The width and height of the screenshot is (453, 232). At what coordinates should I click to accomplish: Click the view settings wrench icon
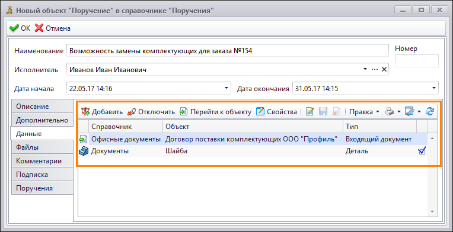(409, 112)
